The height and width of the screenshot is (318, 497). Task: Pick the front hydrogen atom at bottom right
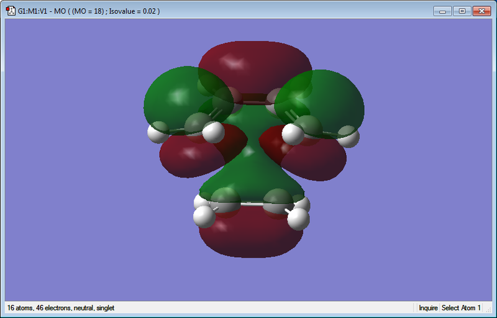click(298, 219)
